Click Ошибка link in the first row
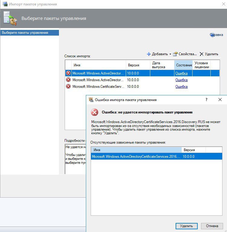This screenshot has height=232, width=227. (181, 73)
